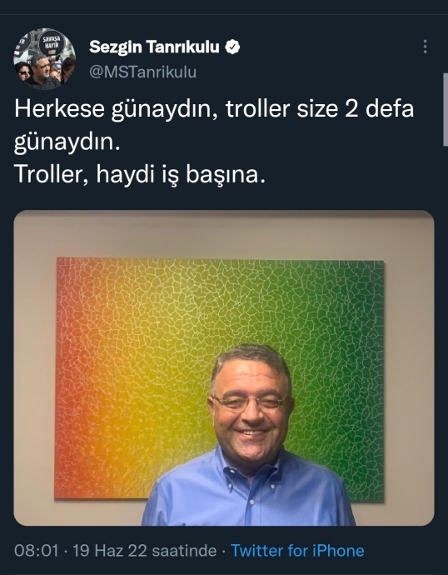Click the '19 Haz 22 saatinde' date

coord(145,551)
